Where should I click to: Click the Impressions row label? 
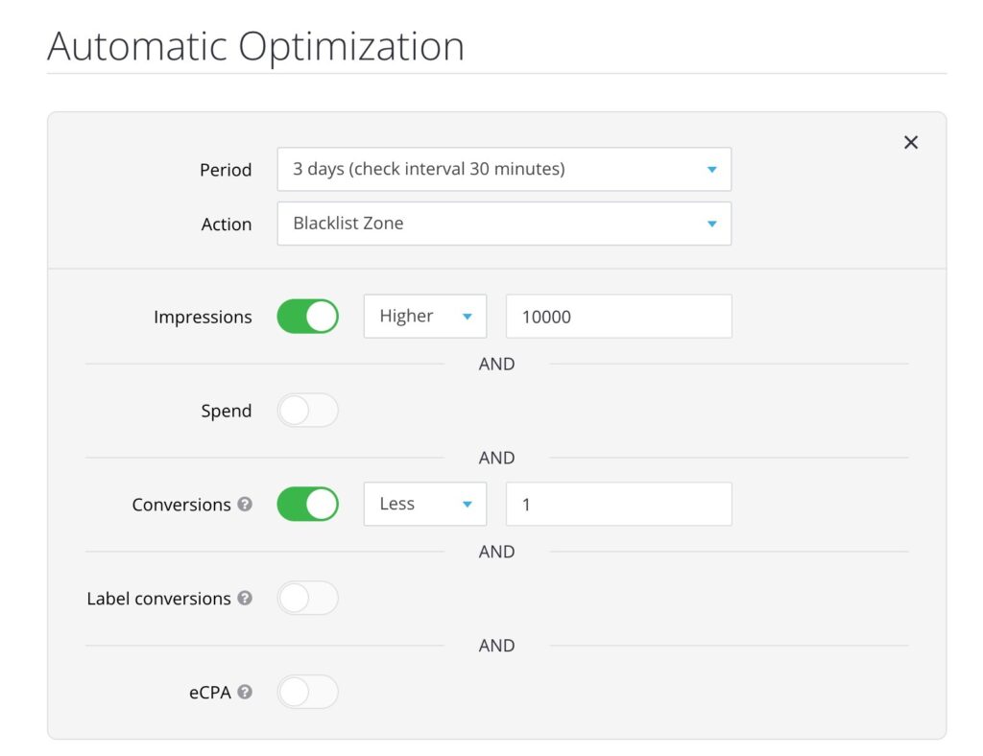203,318
